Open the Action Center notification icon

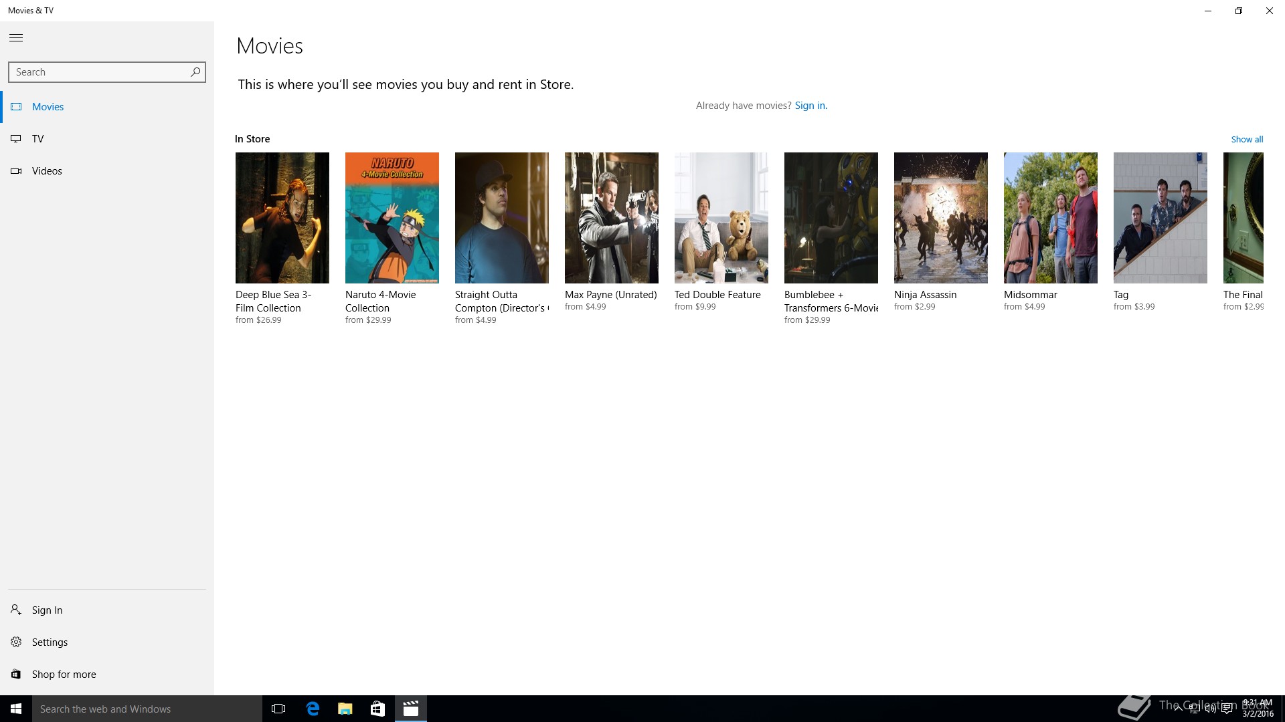point(1227,709)
